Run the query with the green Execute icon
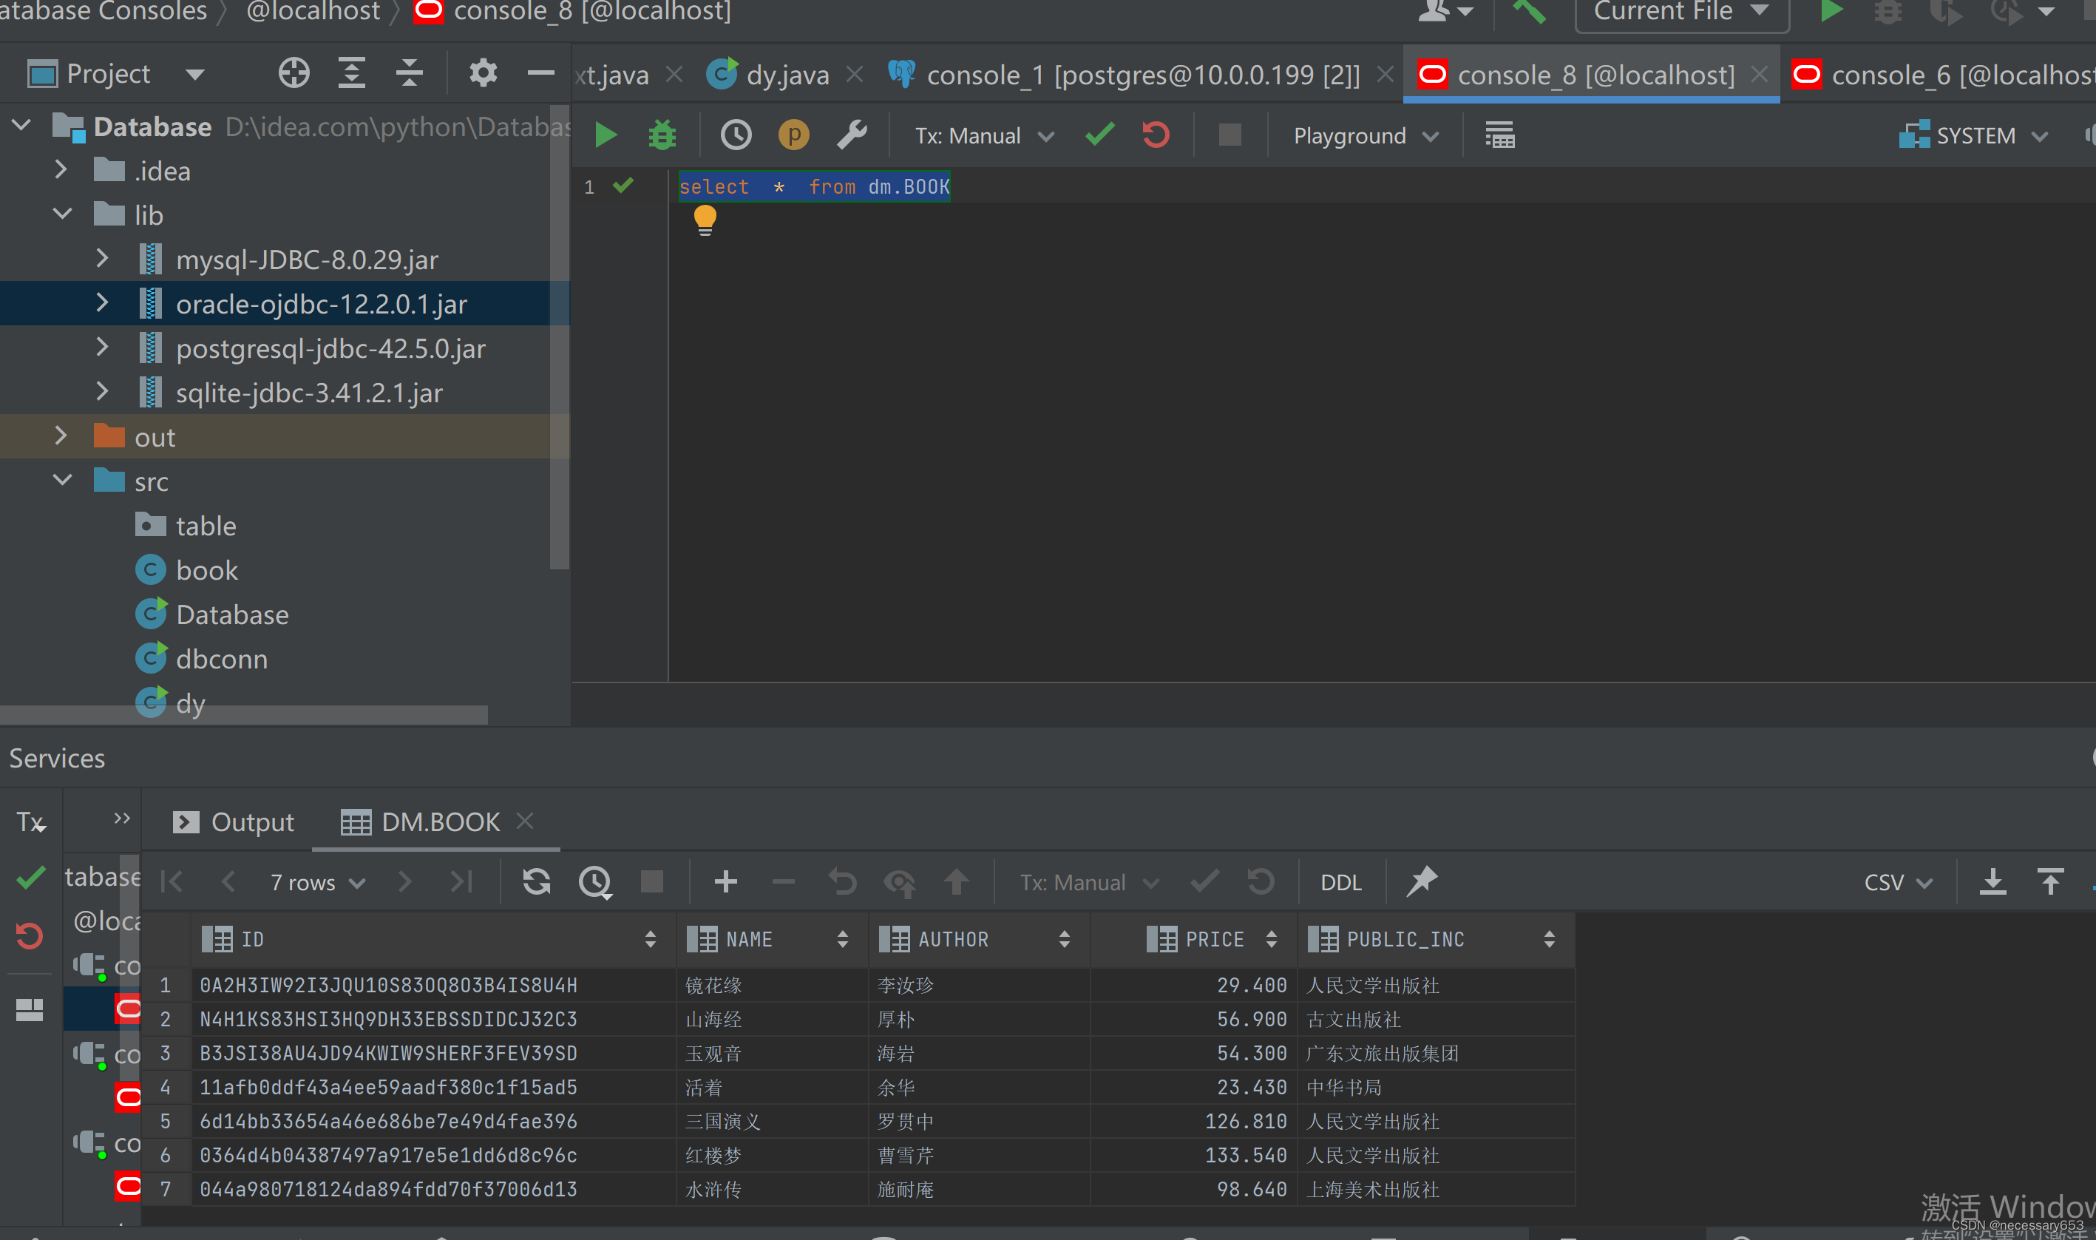Screen dimensions: 2096x1240 (606, 135)
